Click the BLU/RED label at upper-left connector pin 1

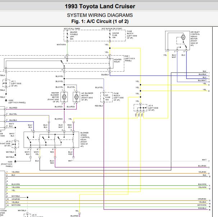(13, 108)
